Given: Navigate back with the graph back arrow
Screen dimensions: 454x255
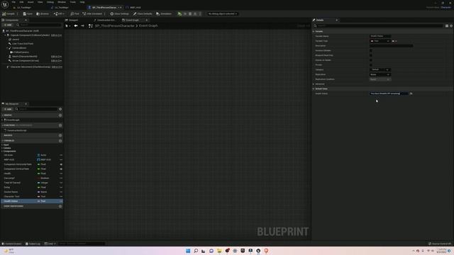Looking at the screenshot, I should pos(76,25).
